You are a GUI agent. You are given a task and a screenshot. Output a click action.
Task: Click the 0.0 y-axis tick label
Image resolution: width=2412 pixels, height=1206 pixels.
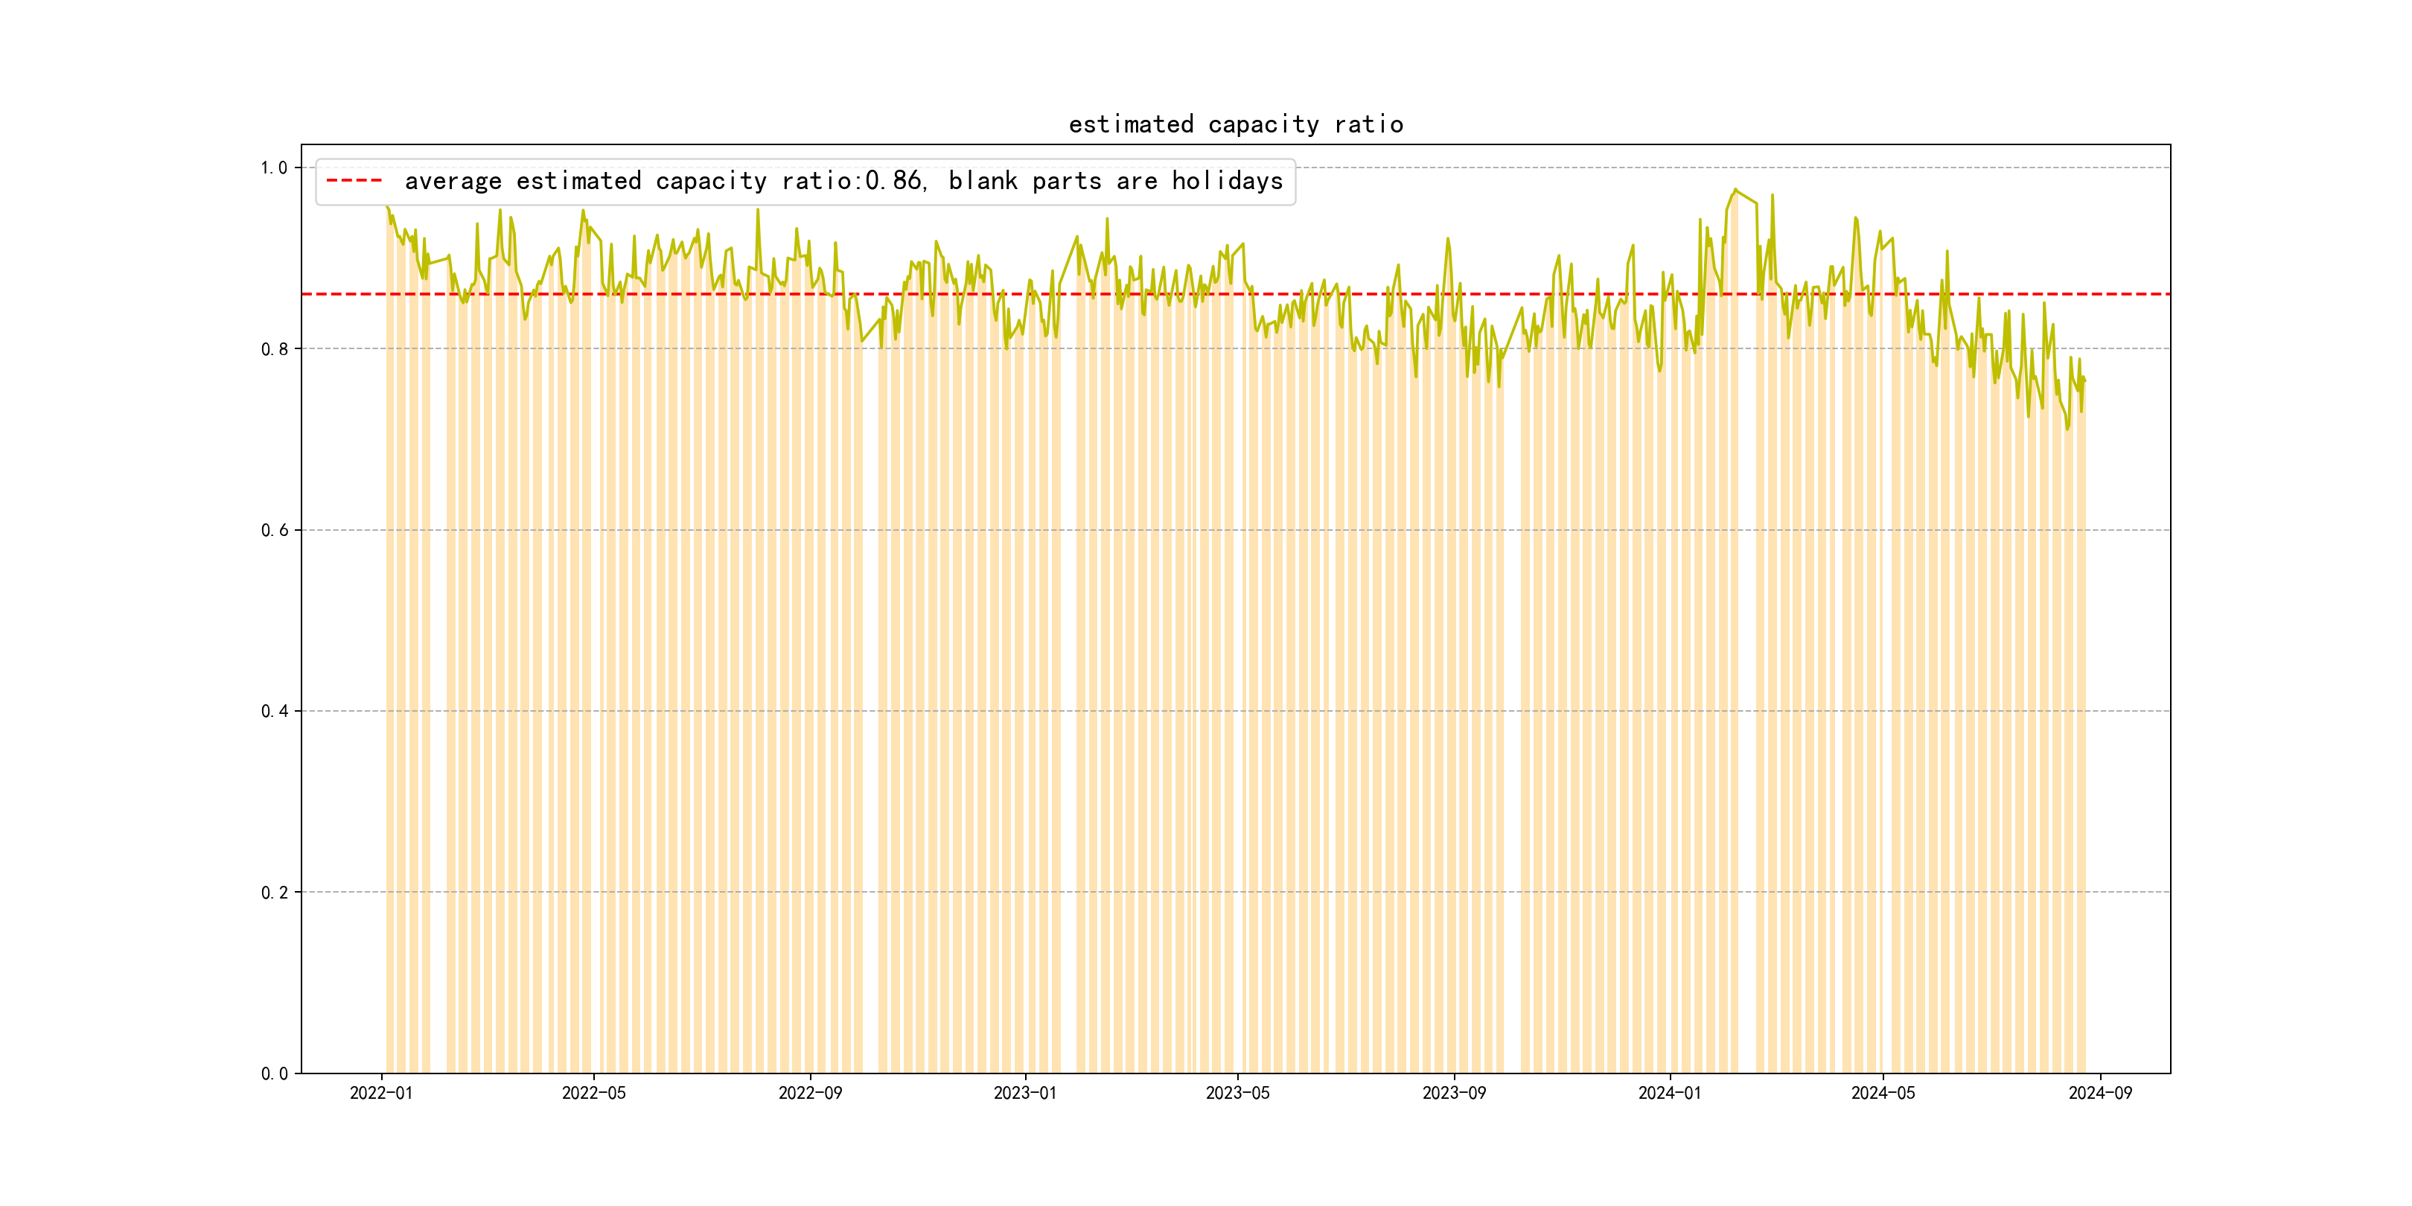[273, 1074]
